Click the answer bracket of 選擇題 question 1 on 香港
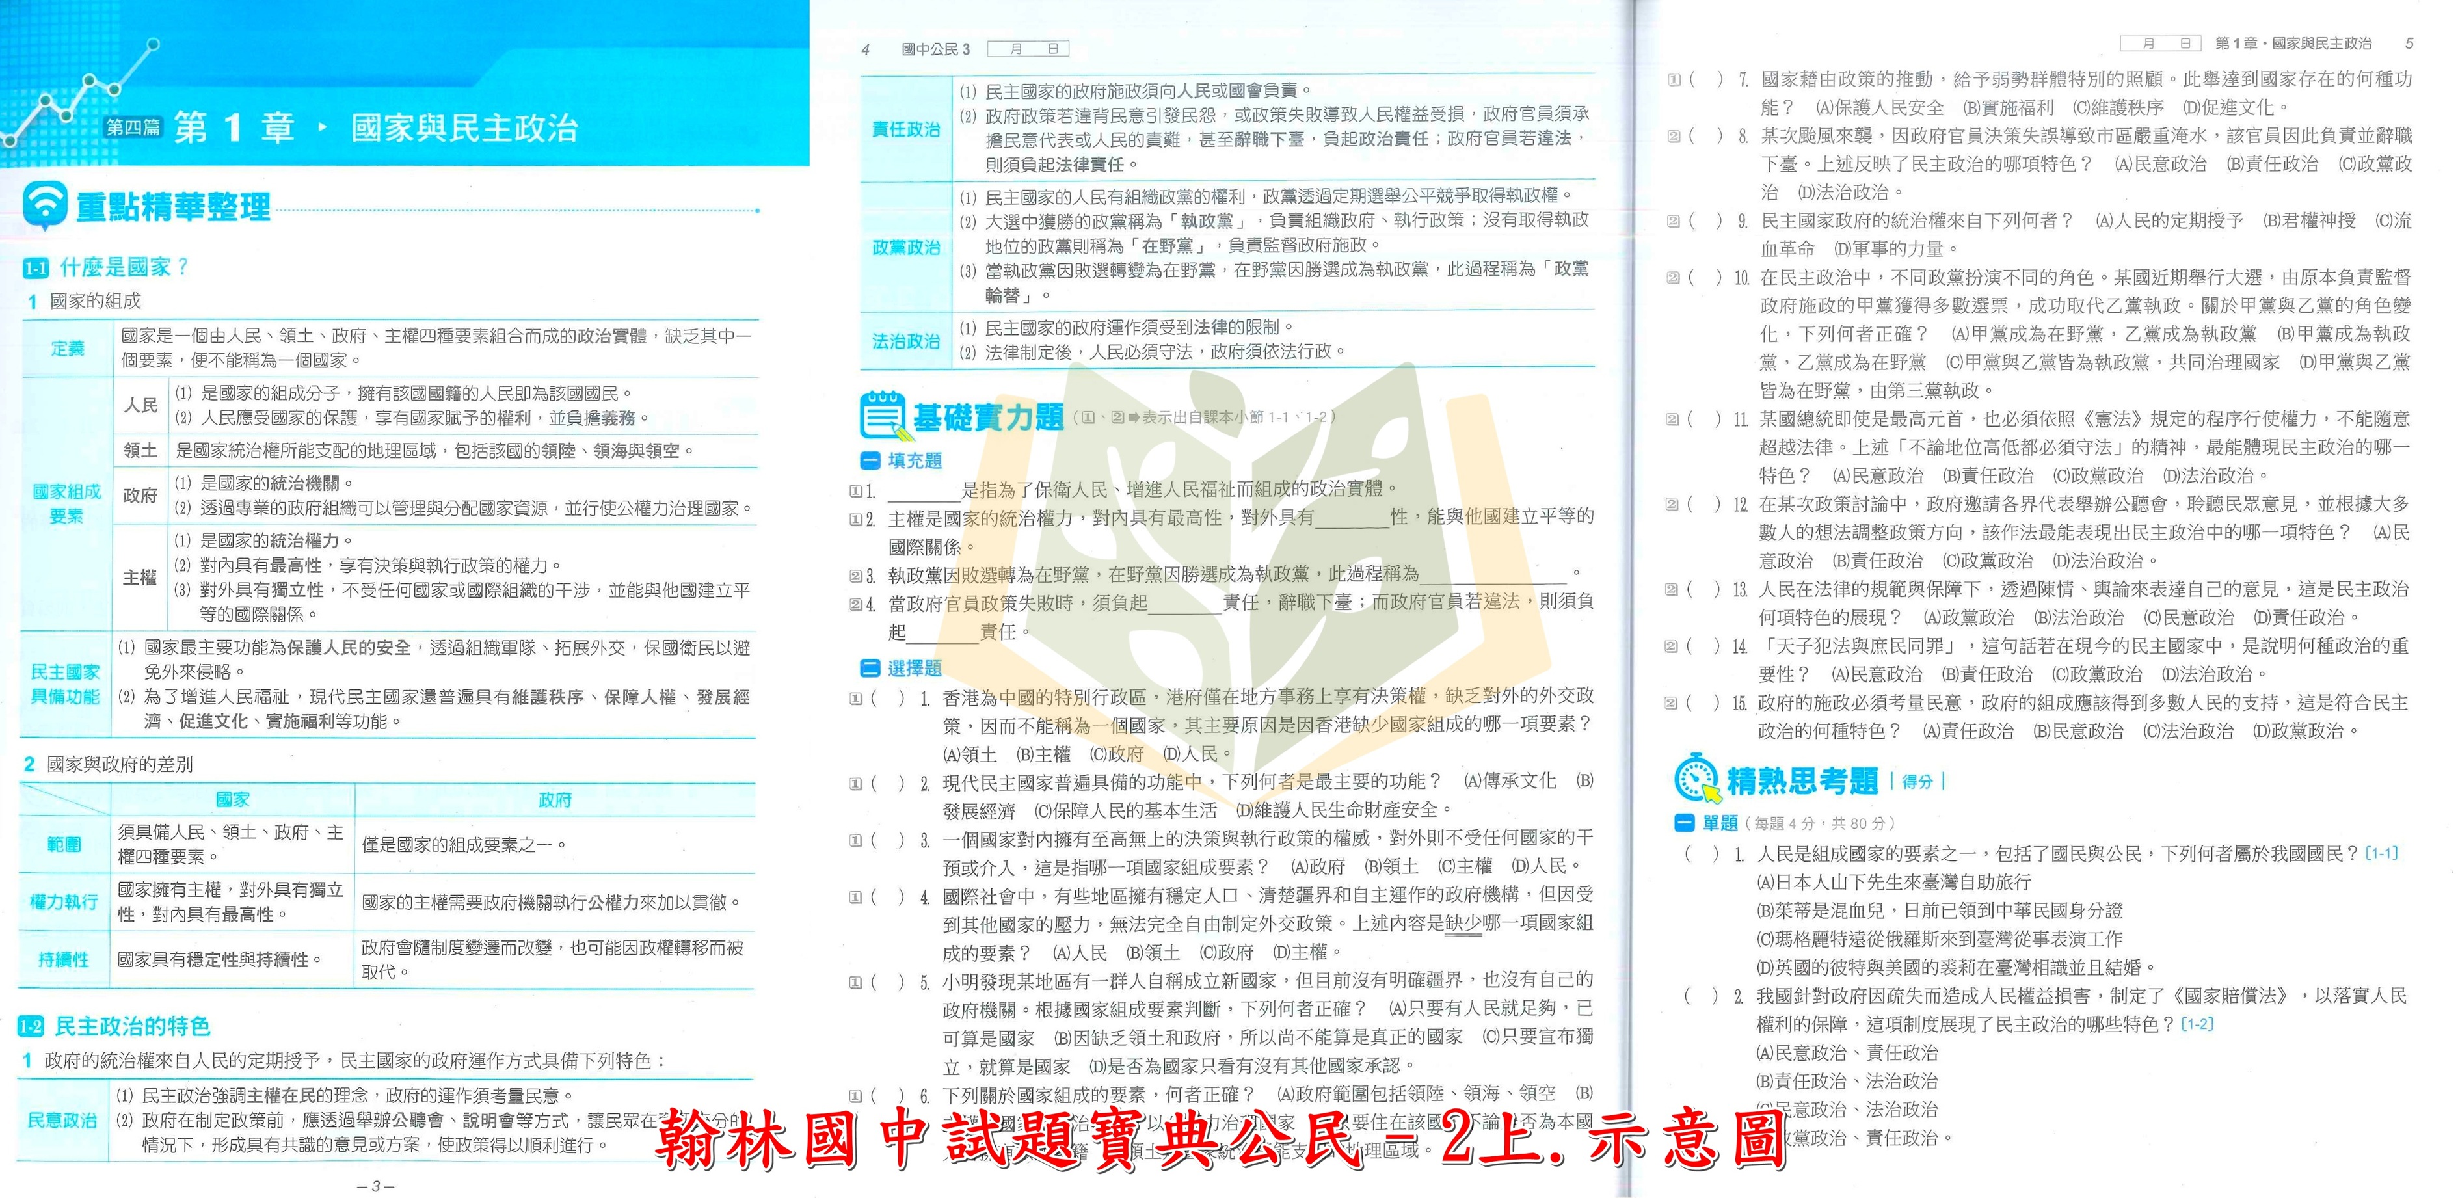The width and height of the screenshot is (2458, 1198). 887,699
